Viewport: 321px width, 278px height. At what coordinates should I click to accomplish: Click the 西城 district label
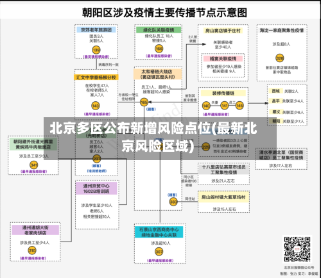pyautogui.click(x=276, y=91)
